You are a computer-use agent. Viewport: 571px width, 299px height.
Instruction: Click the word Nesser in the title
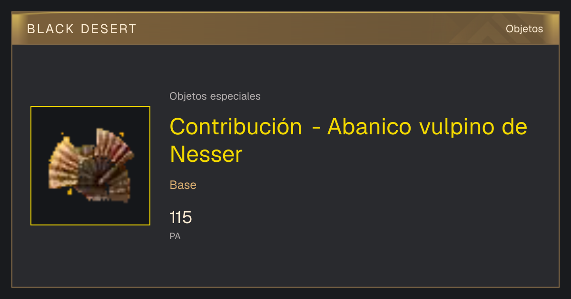coord(206,155)
